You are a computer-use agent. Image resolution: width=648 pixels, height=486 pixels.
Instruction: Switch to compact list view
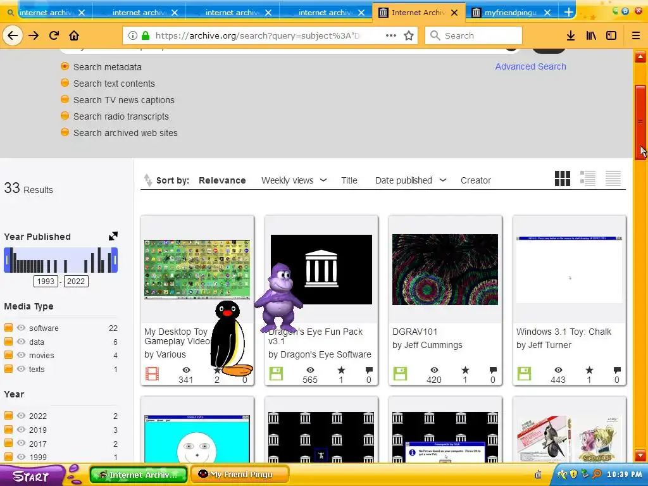point(613,178)
